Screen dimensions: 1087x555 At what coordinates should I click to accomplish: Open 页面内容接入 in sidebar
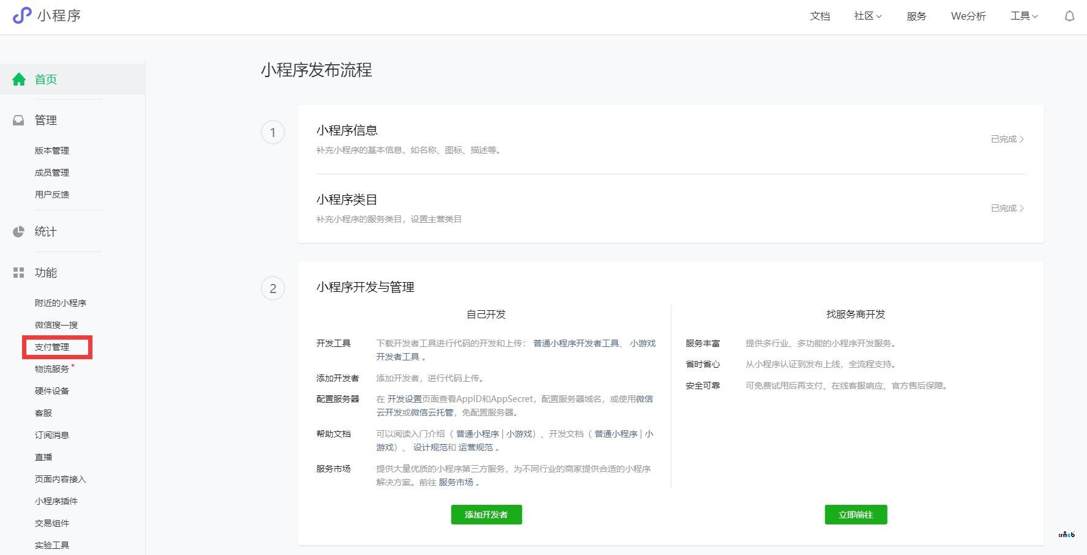pos(61,479)
